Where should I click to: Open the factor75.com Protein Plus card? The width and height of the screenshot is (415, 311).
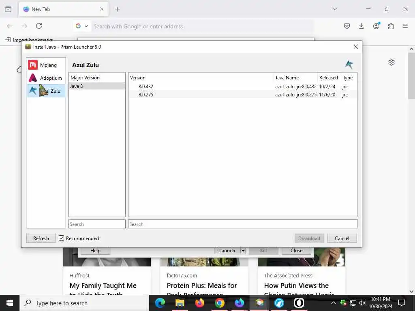click(x=204, y=271)
